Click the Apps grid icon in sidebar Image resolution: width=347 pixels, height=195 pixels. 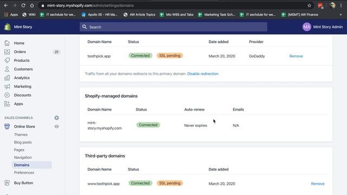7,103
